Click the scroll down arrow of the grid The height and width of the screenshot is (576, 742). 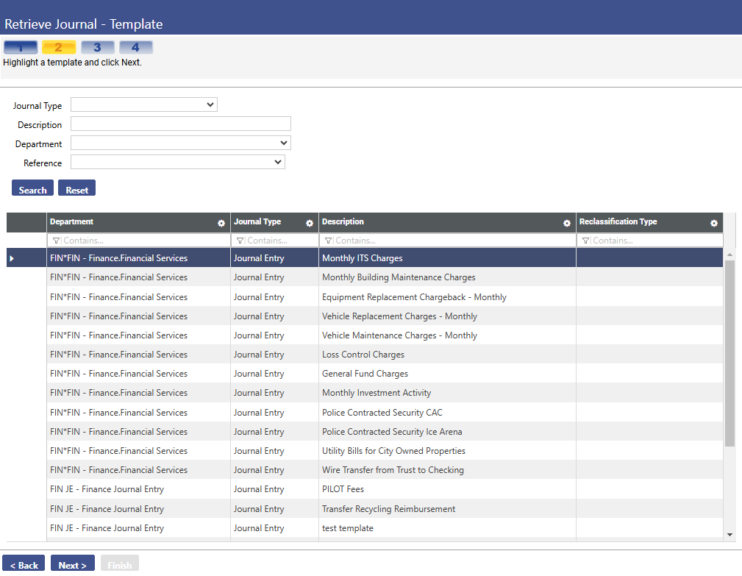click(x=729, y=535)
